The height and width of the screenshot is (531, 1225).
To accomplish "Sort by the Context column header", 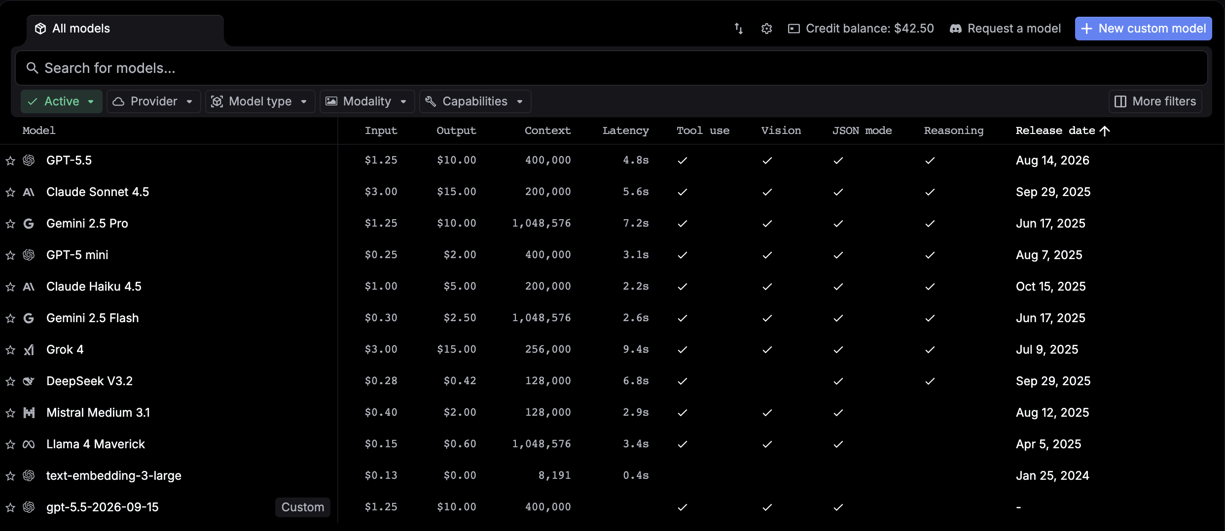I will point(547,131).
